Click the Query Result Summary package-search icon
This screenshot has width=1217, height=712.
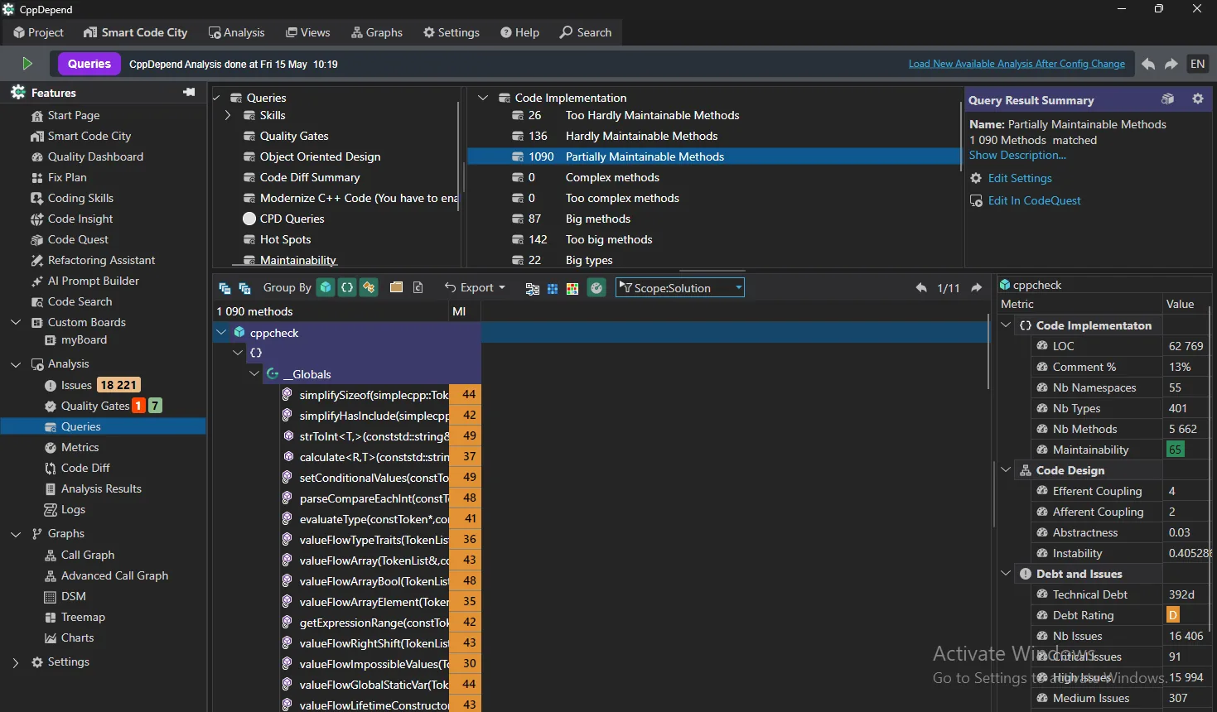click(1168, 99)
